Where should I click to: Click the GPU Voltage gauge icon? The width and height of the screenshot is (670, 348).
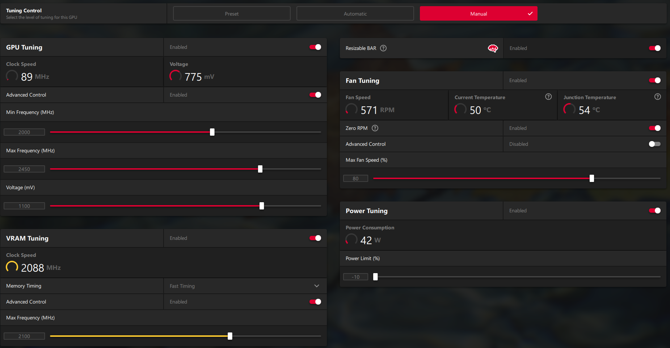176,76
